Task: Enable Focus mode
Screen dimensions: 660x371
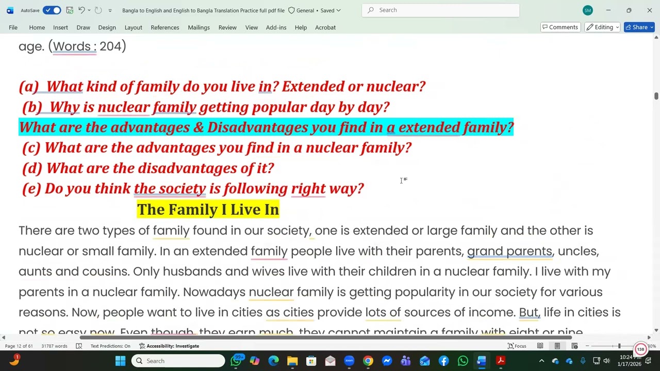Action: coord(517,346)
